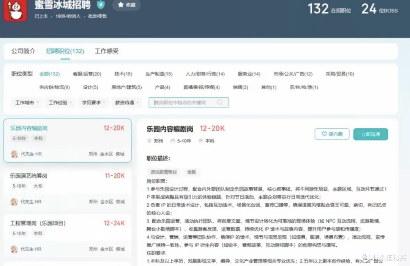Click the 132 在招职位 counter
This screenshot has width=410, height=266.
329,9
